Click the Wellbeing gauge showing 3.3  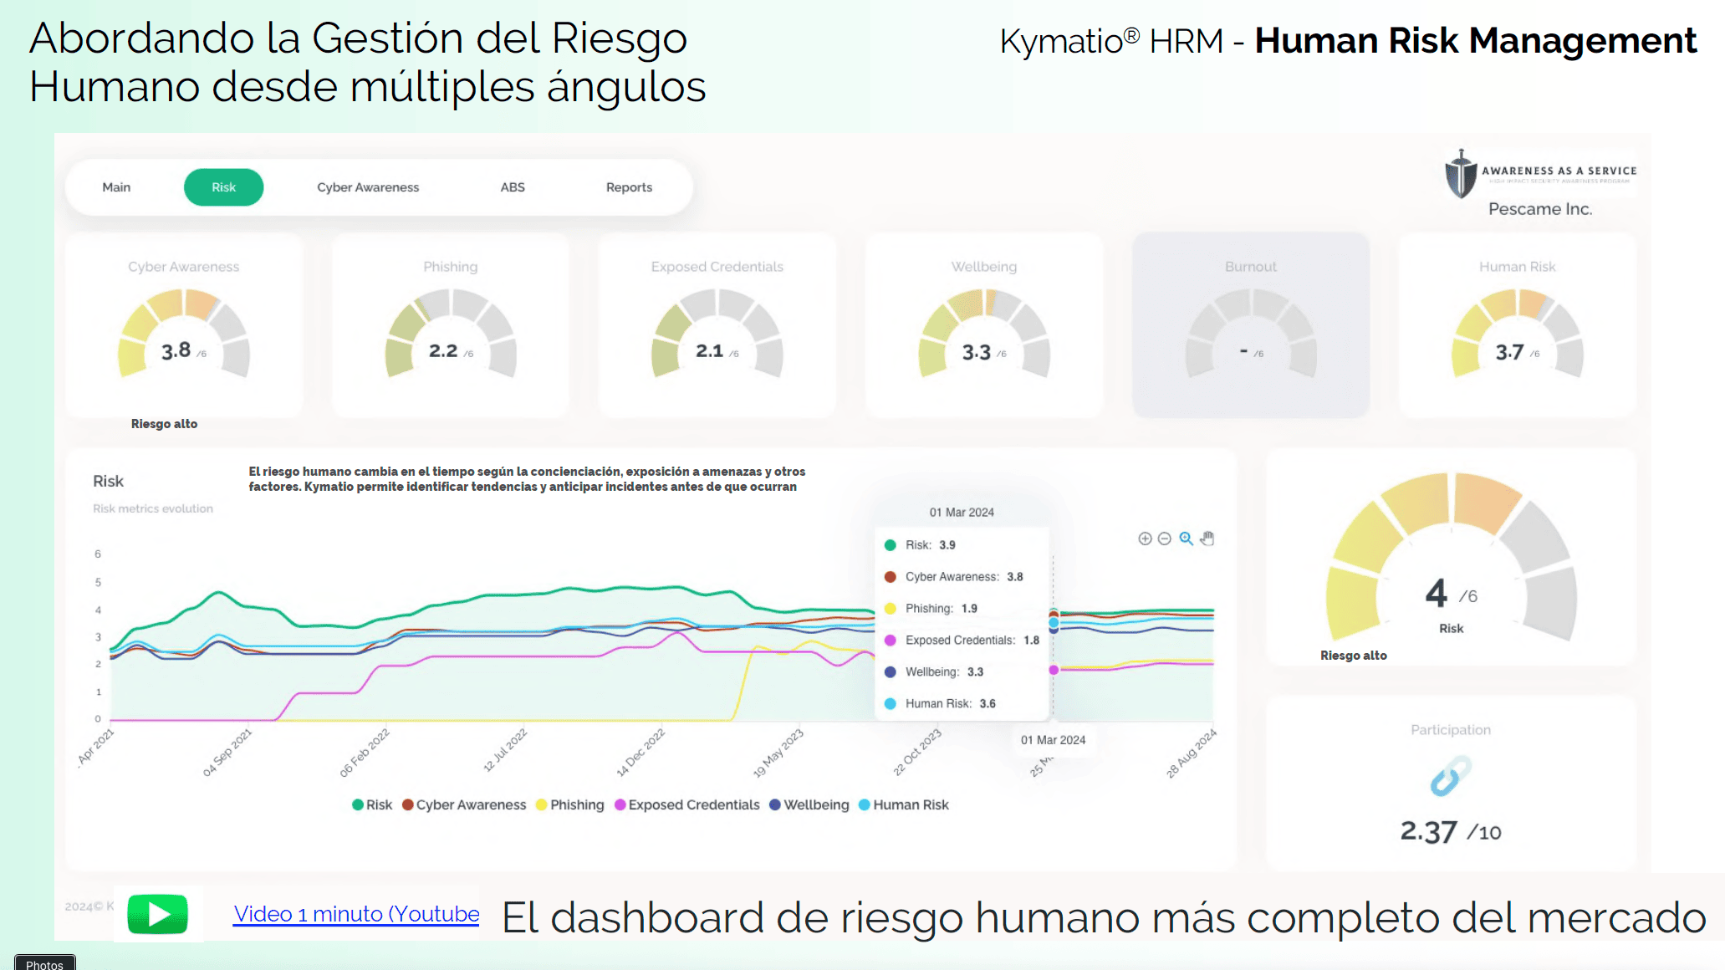(983, 330)
